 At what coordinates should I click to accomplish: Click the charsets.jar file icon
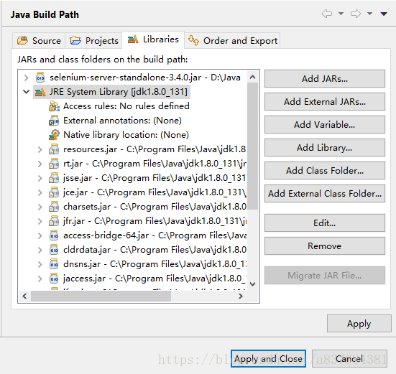click(x=54, y=207)
